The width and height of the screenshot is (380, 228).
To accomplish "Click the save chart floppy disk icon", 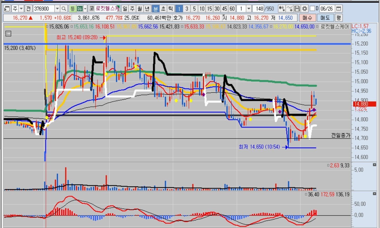I will pyautogui.click(x=297, y=9).
